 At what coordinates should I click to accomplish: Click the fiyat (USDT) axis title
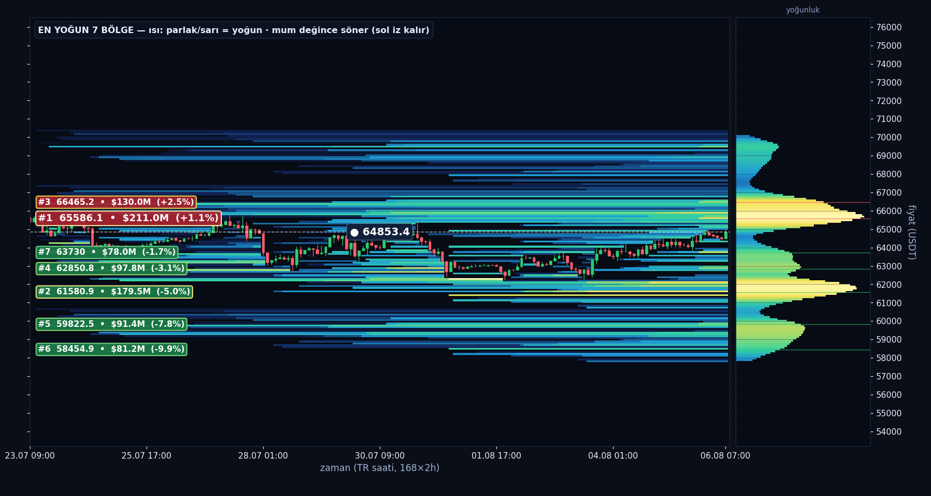(911, 232)
